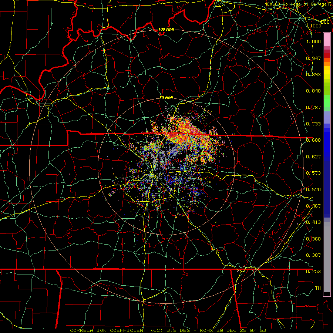Pick the red band on the CC color bar
Image resolution: width=333 pixels, height=333 pixels.
(x=327, y=55)
